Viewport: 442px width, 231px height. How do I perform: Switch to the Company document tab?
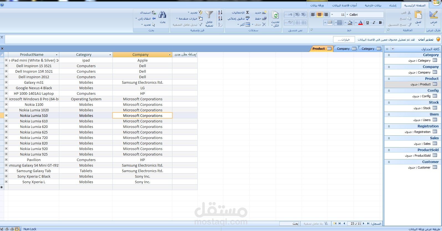pyautogui.click(x=346, y=49)
